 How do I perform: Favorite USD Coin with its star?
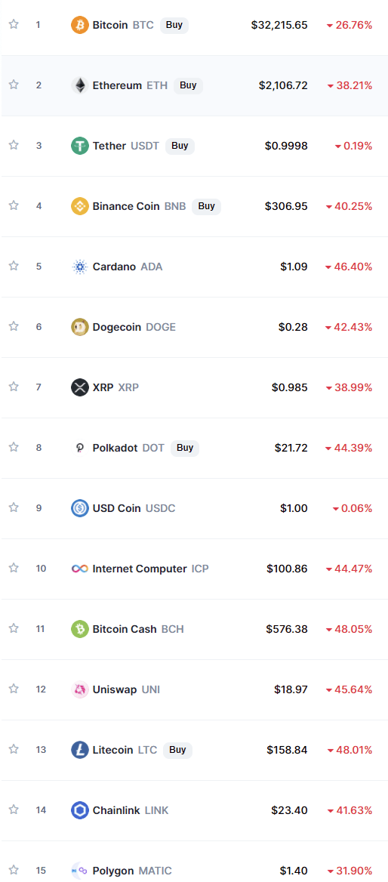14,507
